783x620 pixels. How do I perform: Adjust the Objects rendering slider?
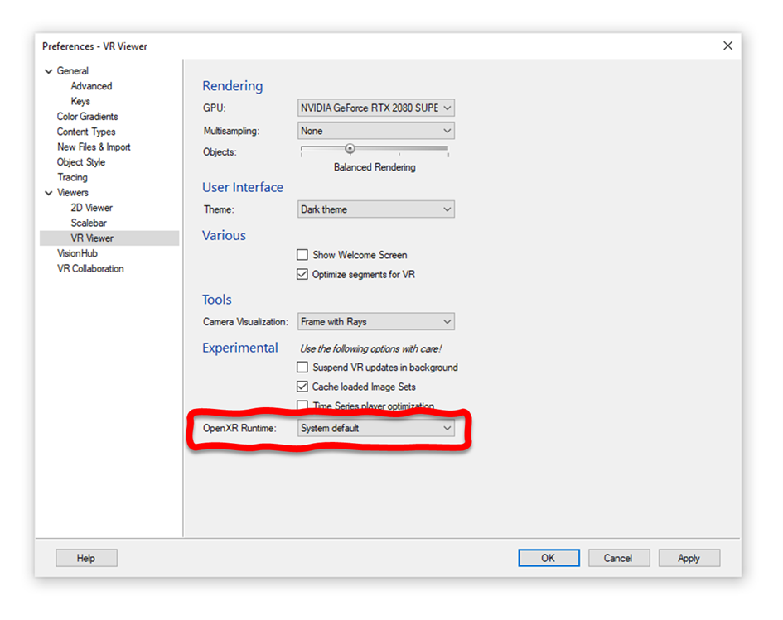coord(350,148)
